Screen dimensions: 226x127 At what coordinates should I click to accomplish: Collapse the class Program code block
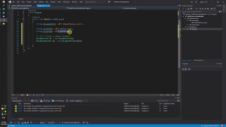(23, 13)
